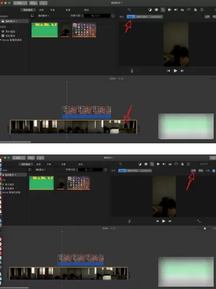This screenshot has height=289, width=216.
Task: Click the 还原 reset button beside the checkmark
Action: [208, 171]
